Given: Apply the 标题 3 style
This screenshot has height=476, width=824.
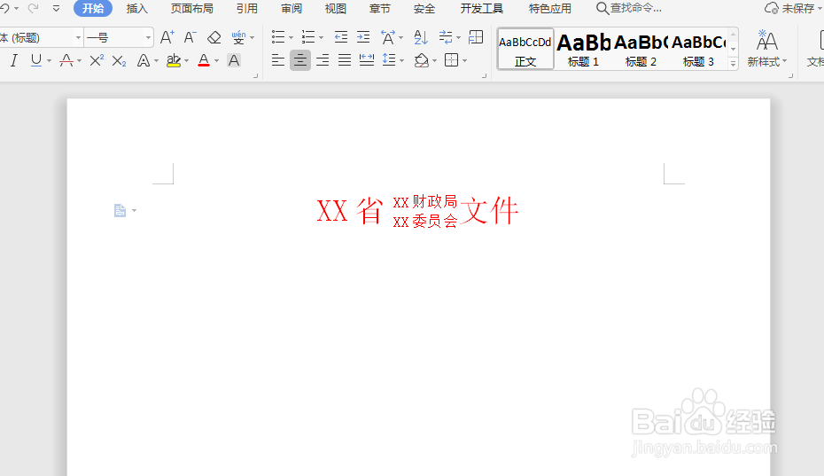Looking at the screenshot, I should click(x=698, y=49).
